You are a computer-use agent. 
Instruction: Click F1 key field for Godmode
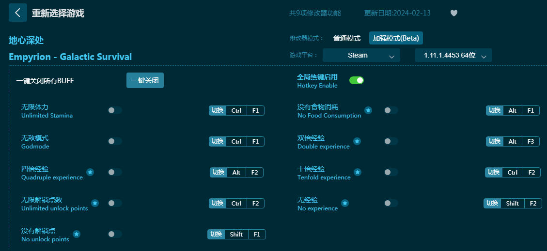(255, 142)
